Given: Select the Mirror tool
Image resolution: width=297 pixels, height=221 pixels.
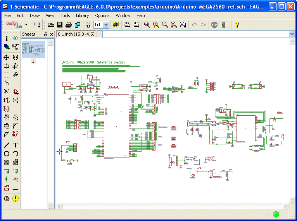Looking at the screenshot, I should [7, 66].
